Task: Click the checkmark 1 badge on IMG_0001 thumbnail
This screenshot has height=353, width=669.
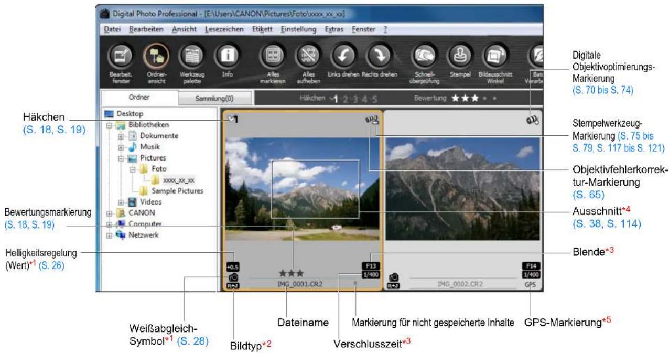Action: click(232, 120)
